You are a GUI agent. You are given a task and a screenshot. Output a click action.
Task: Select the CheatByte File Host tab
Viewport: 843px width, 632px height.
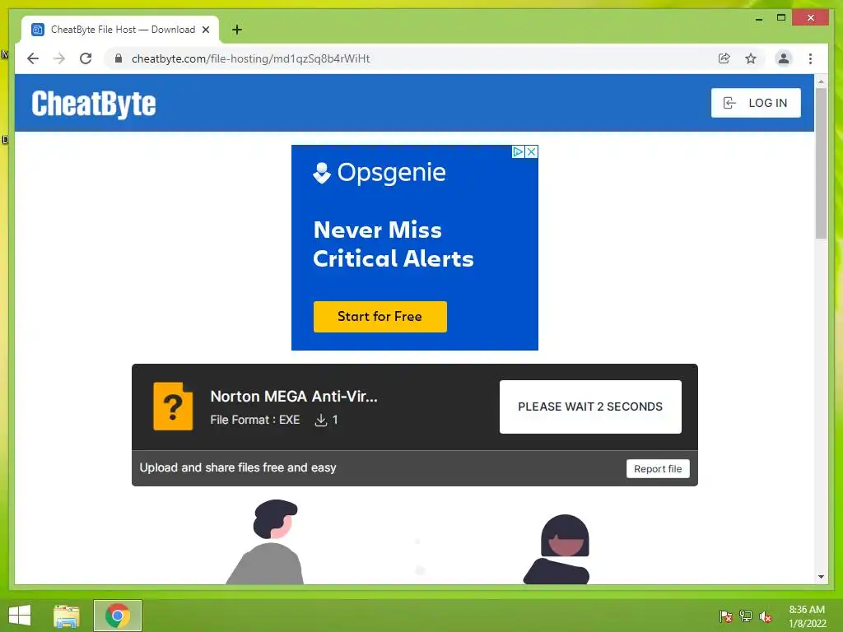pos(120,30)
